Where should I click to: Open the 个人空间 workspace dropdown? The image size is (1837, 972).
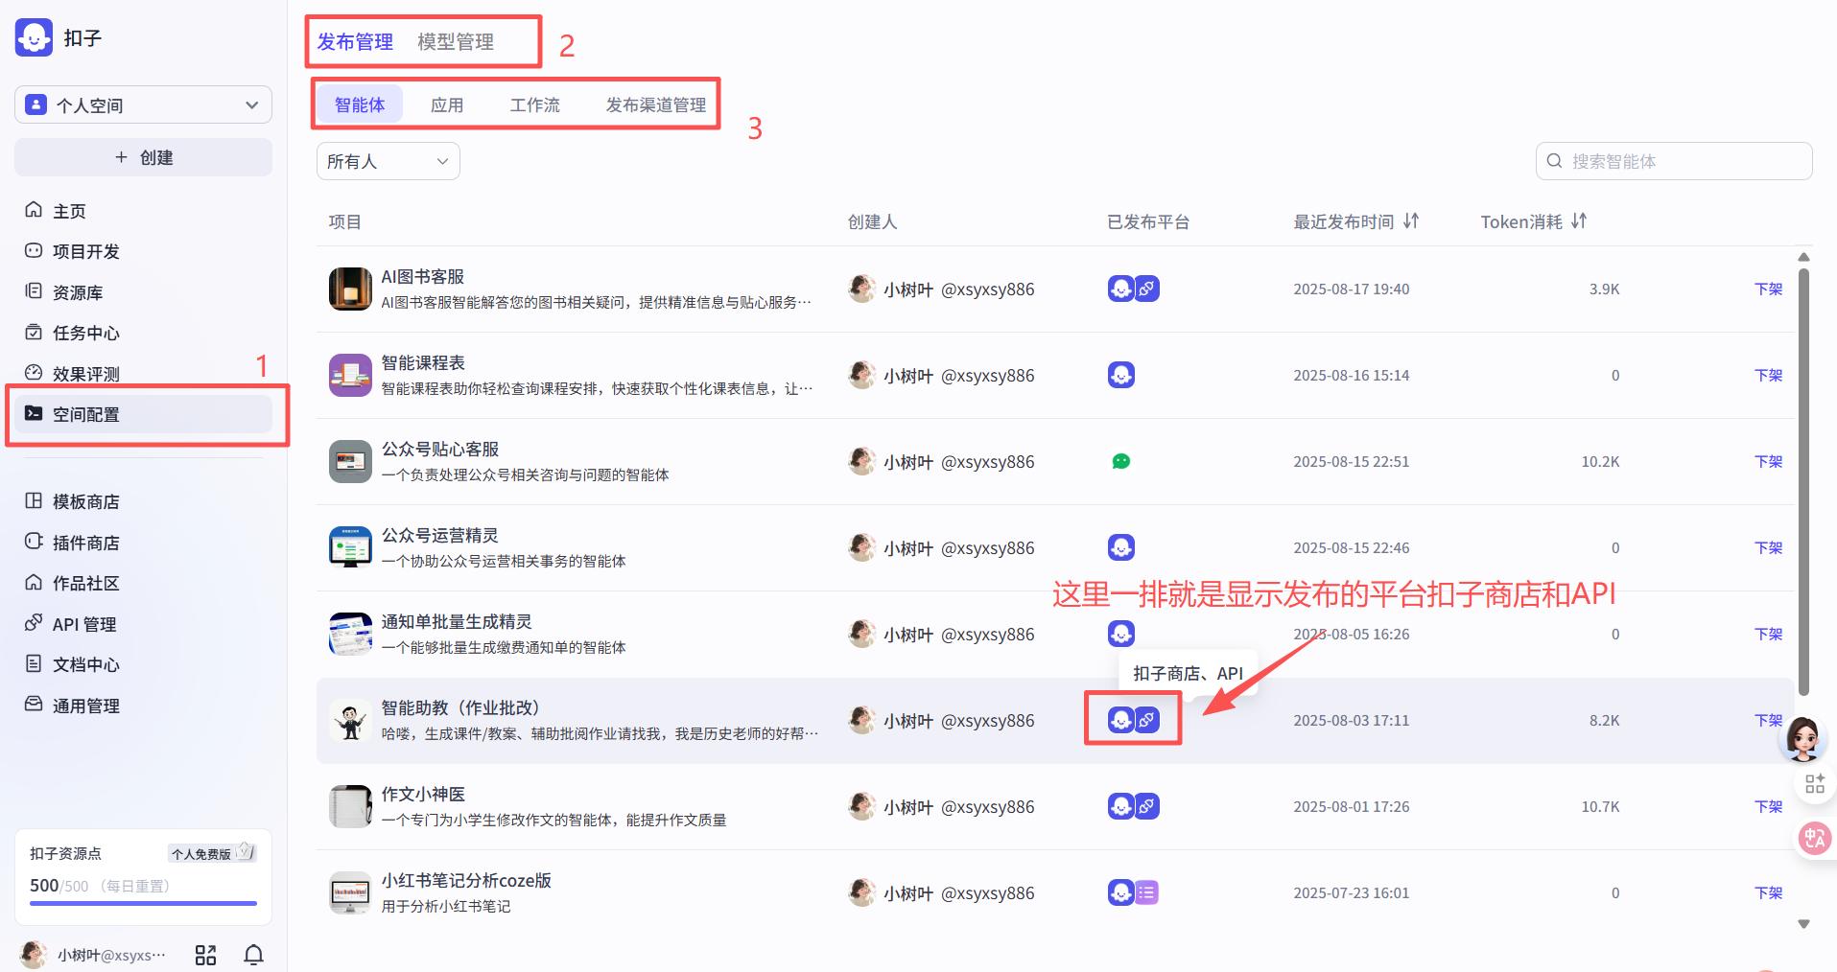tap(142, 104)
